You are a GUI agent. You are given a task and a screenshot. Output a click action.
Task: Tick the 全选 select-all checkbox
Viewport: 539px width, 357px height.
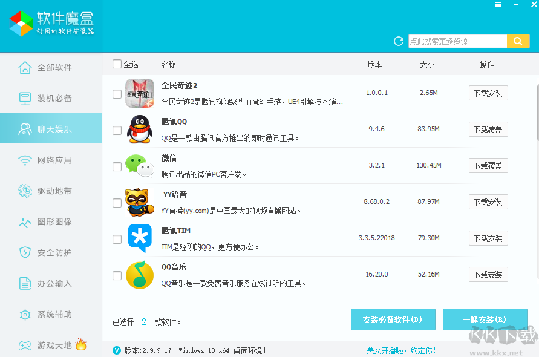click(x=117, y=64)
